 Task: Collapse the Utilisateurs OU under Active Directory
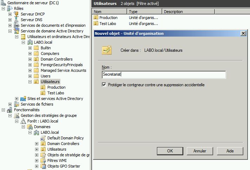pyautogui.click(x=30, y=82)
